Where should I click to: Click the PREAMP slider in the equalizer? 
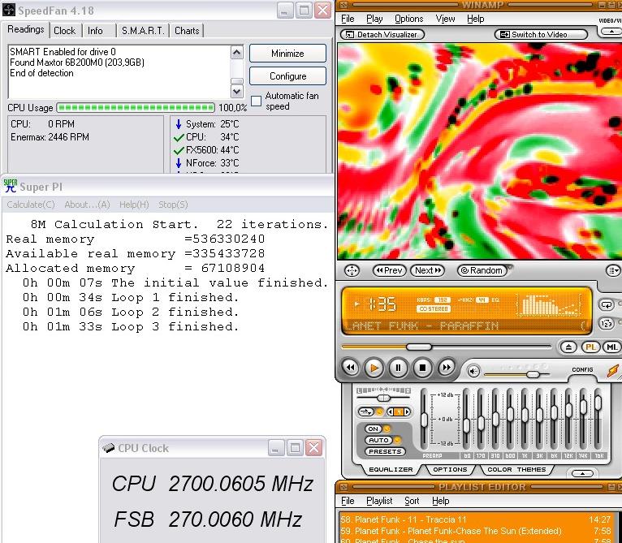click(x=424, y=420)
